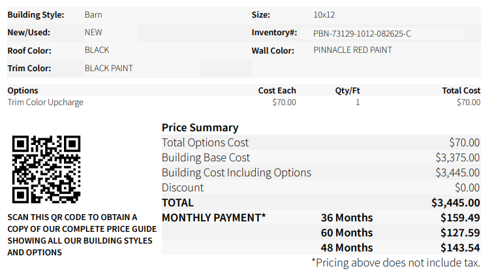Select the inventory number PBN-73129-1012-082625-C
The height and width of the screenshot is (271, 494).
pyautogui.click(x=362, y=33)
